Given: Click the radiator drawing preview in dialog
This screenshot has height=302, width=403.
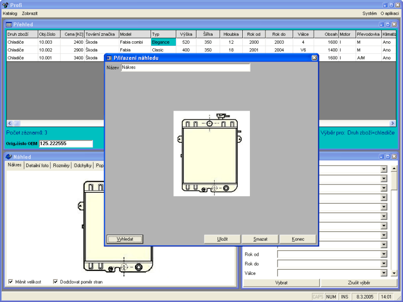Looking at the screenshot, I should pos(211,154).
